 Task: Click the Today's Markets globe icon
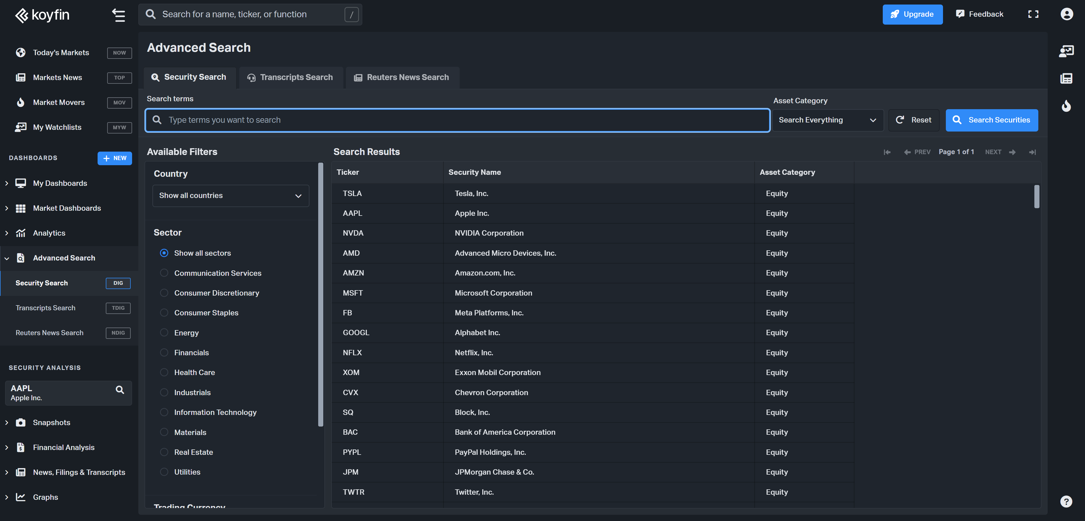20,53
